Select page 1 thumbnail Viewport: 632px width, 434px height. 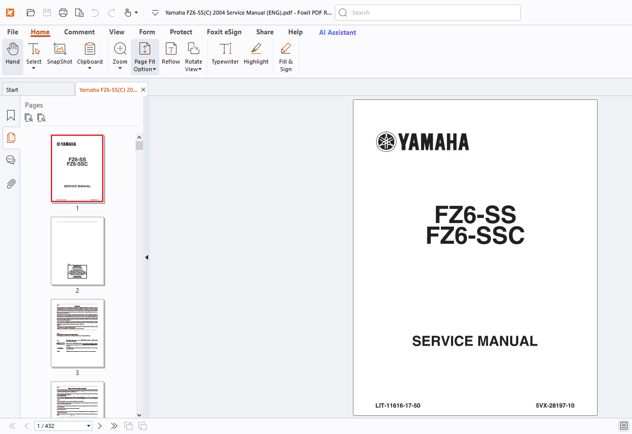click(77, 169)
